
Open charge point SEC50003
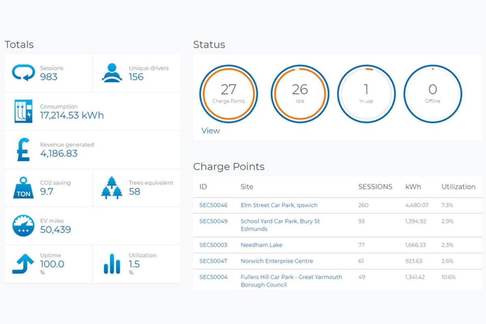[x=213, y=245]
